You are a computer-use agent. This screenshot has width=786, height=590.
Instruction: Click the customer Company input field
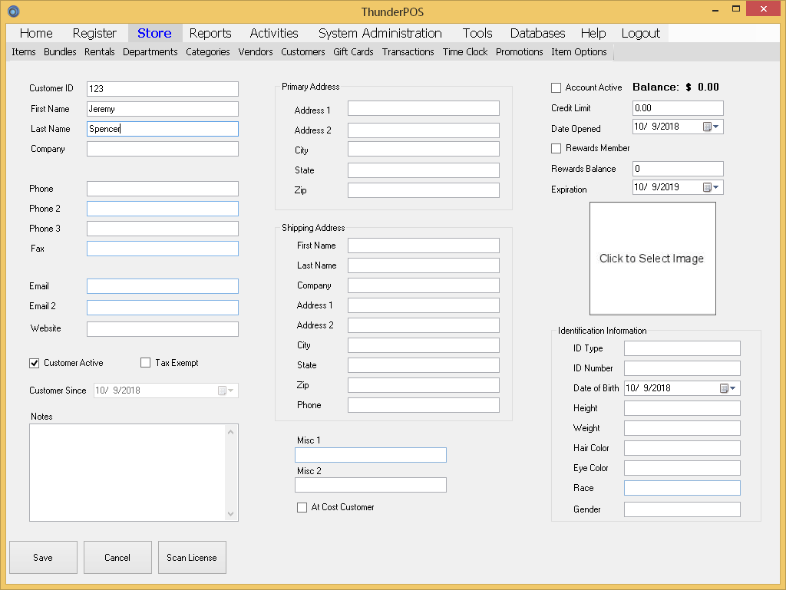pos(163,150)
